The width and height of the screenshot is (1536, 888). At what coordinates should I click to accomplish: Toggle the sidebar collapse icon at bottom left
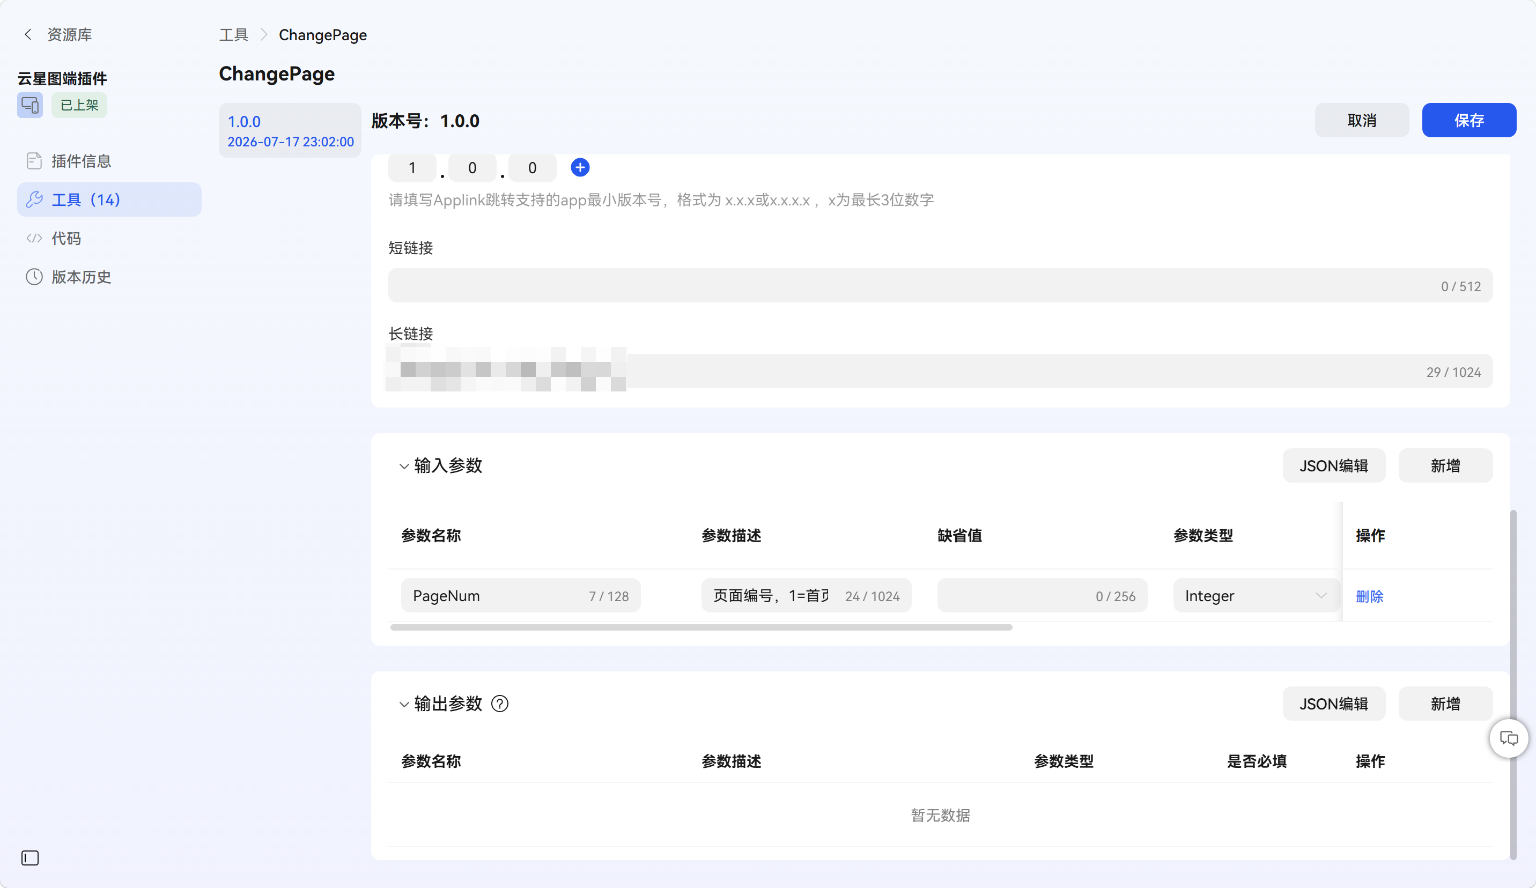click(x=30, y=858)
